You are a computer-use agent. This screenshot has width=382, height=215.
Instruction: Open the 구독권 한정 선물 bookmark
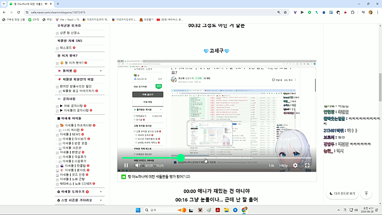(14, 20)
